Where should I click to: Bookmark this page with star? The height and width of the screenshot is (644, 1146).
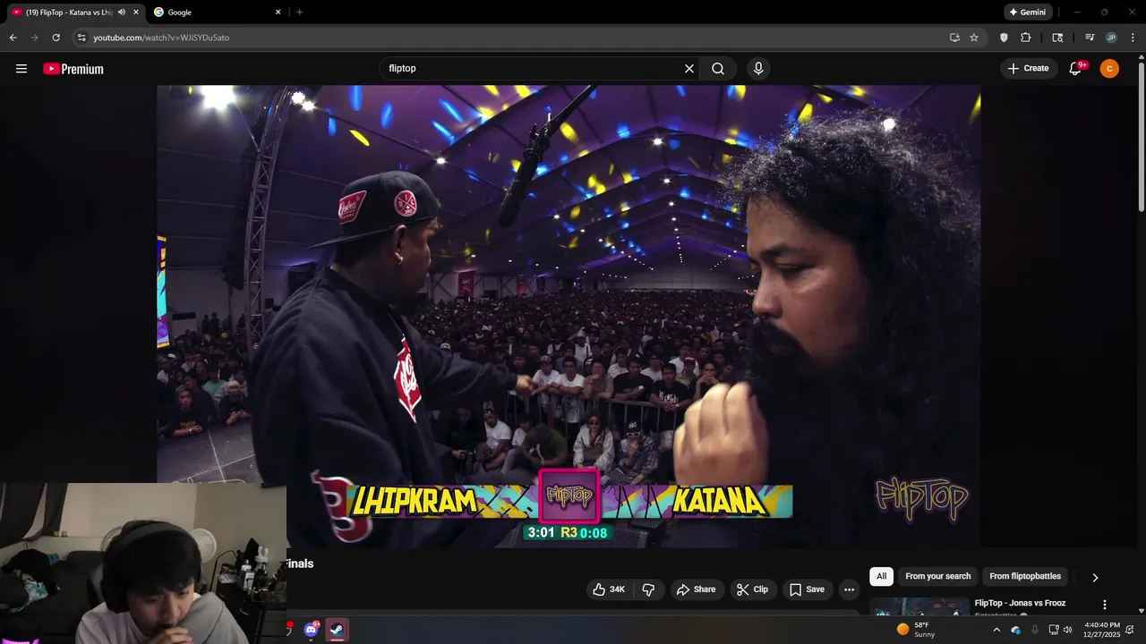[x=974, y=38]
